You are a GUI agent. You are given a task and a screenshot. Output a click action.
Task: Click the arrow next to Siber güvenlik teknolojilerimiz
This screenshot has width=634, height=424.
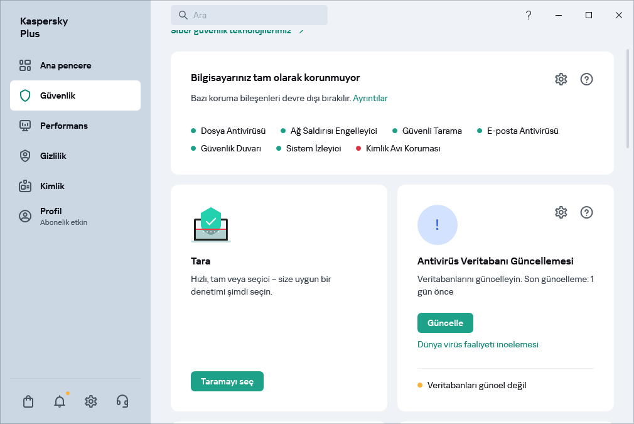[x=301, y=31]
